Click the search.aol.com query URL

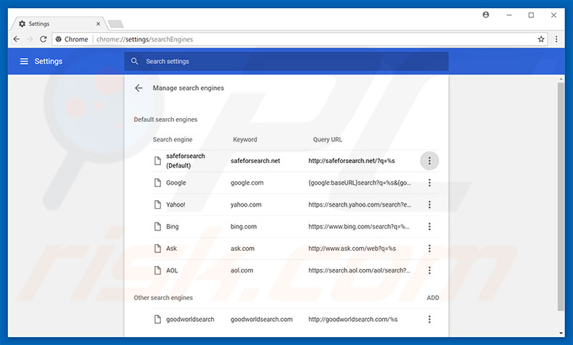(x=359, y=270)
